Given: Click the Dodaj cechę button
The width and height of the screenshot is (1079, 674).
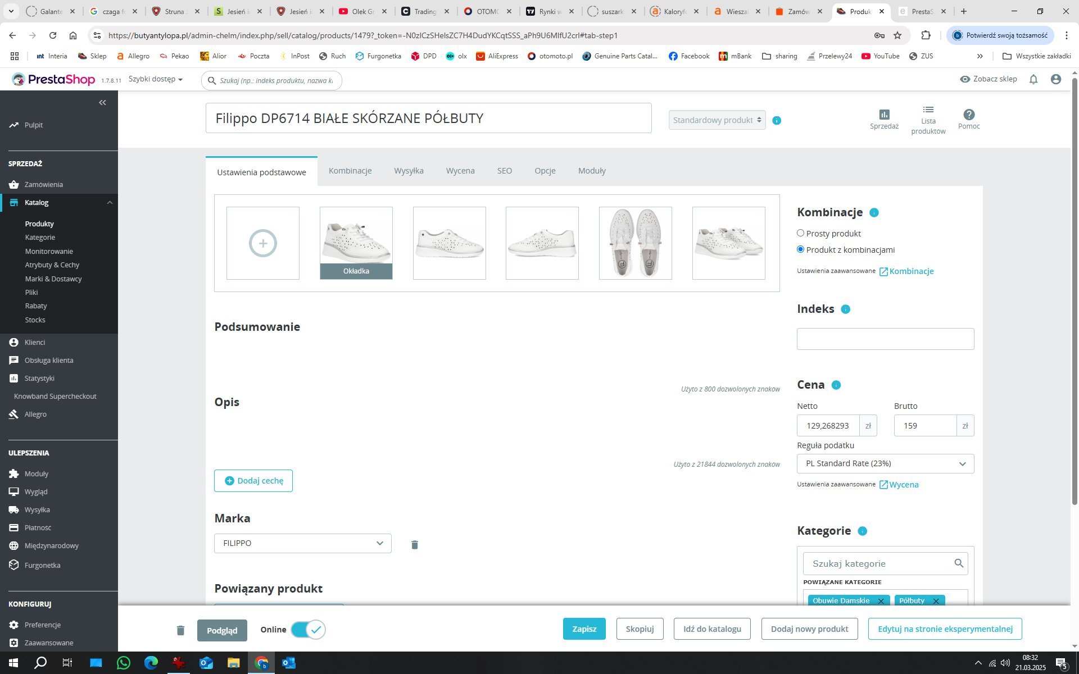Looking at the screenshot, I should (x=253, y=481).
